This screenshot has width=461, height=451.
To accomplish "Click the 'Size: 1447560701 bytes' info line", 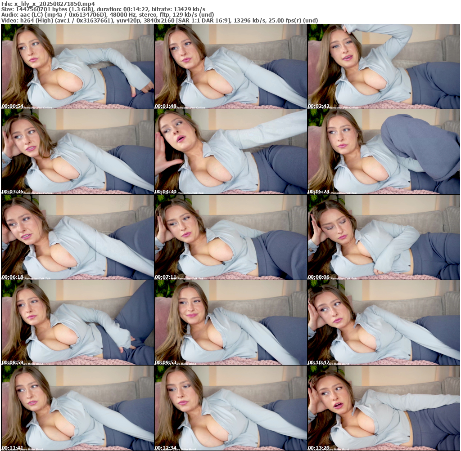I will [x=104, y=9].
